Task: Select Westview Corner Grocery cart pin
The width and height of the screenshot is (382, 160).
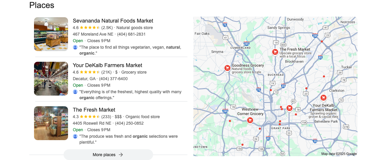Action: pyautogui.click(x=250, y=120)
